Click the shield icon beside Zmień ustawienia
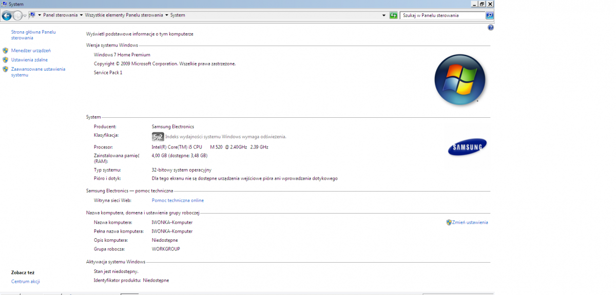This screenshot has width=616, height=295. tap(449, 222)
